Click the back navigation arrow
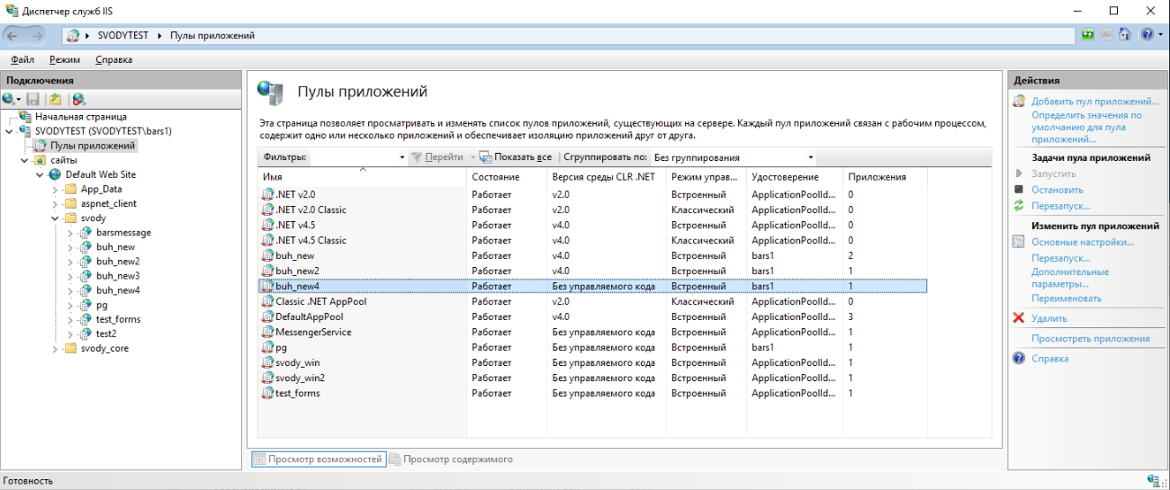 click(13, 35)
